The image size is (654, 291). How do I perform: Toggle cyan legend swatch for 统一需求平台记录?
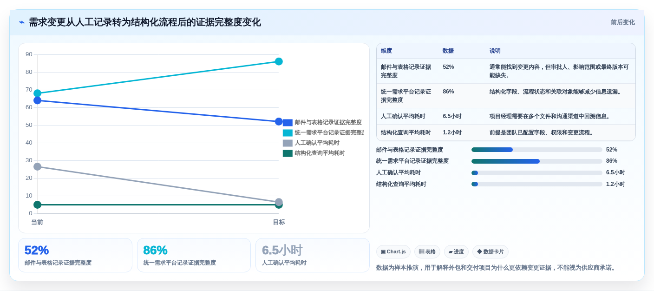click(x=288, y=133)
